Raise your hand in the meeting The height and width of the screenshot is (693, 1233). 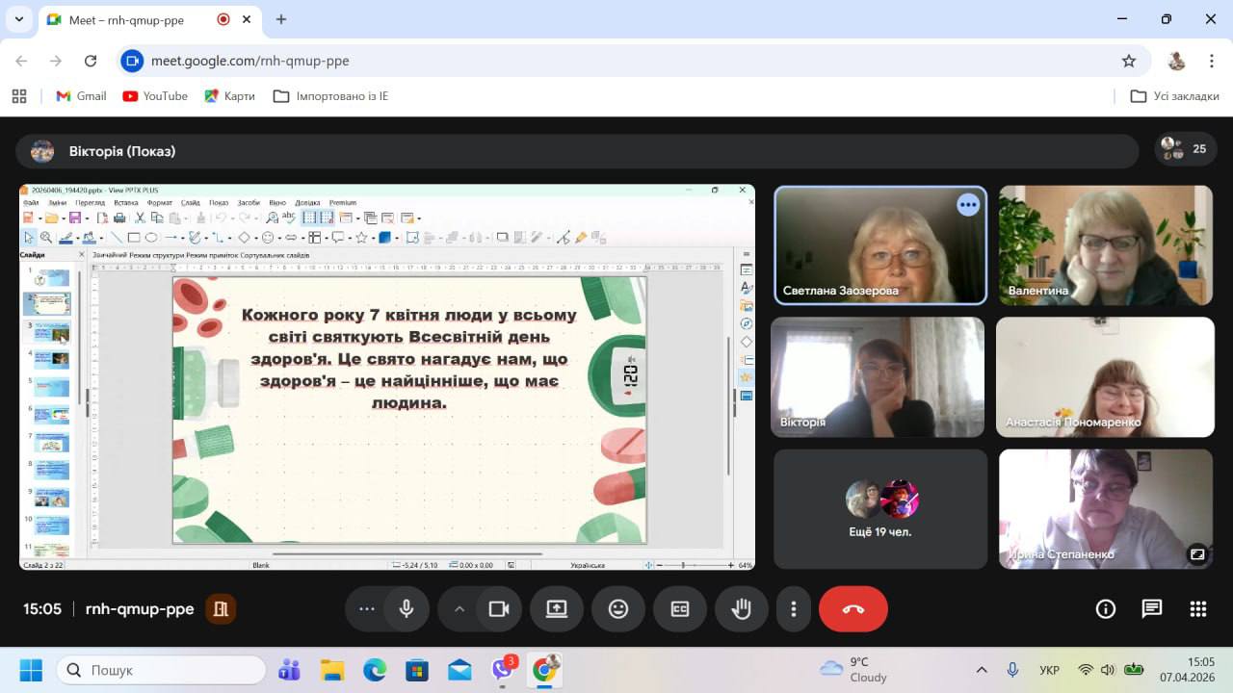[741, 608]
